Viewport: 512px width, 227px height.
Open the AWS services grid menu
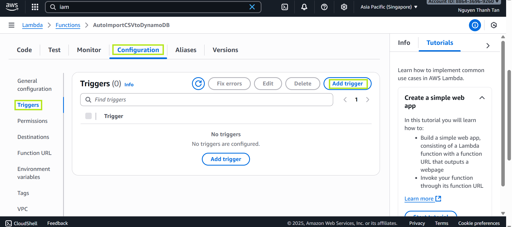(x=35, y=7)
